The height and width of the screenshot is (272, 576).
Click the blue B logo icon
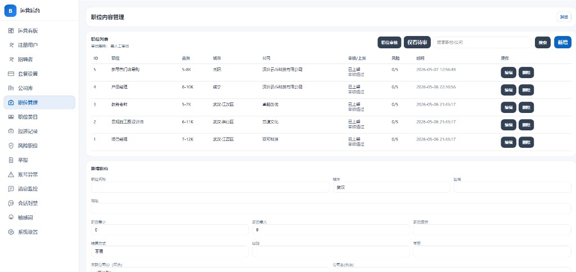tap(10, 11)
